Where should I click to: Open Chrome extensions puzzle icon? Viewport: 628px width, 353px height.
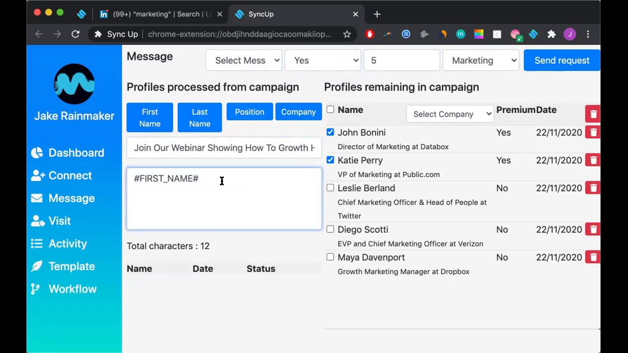coord(551,34)
